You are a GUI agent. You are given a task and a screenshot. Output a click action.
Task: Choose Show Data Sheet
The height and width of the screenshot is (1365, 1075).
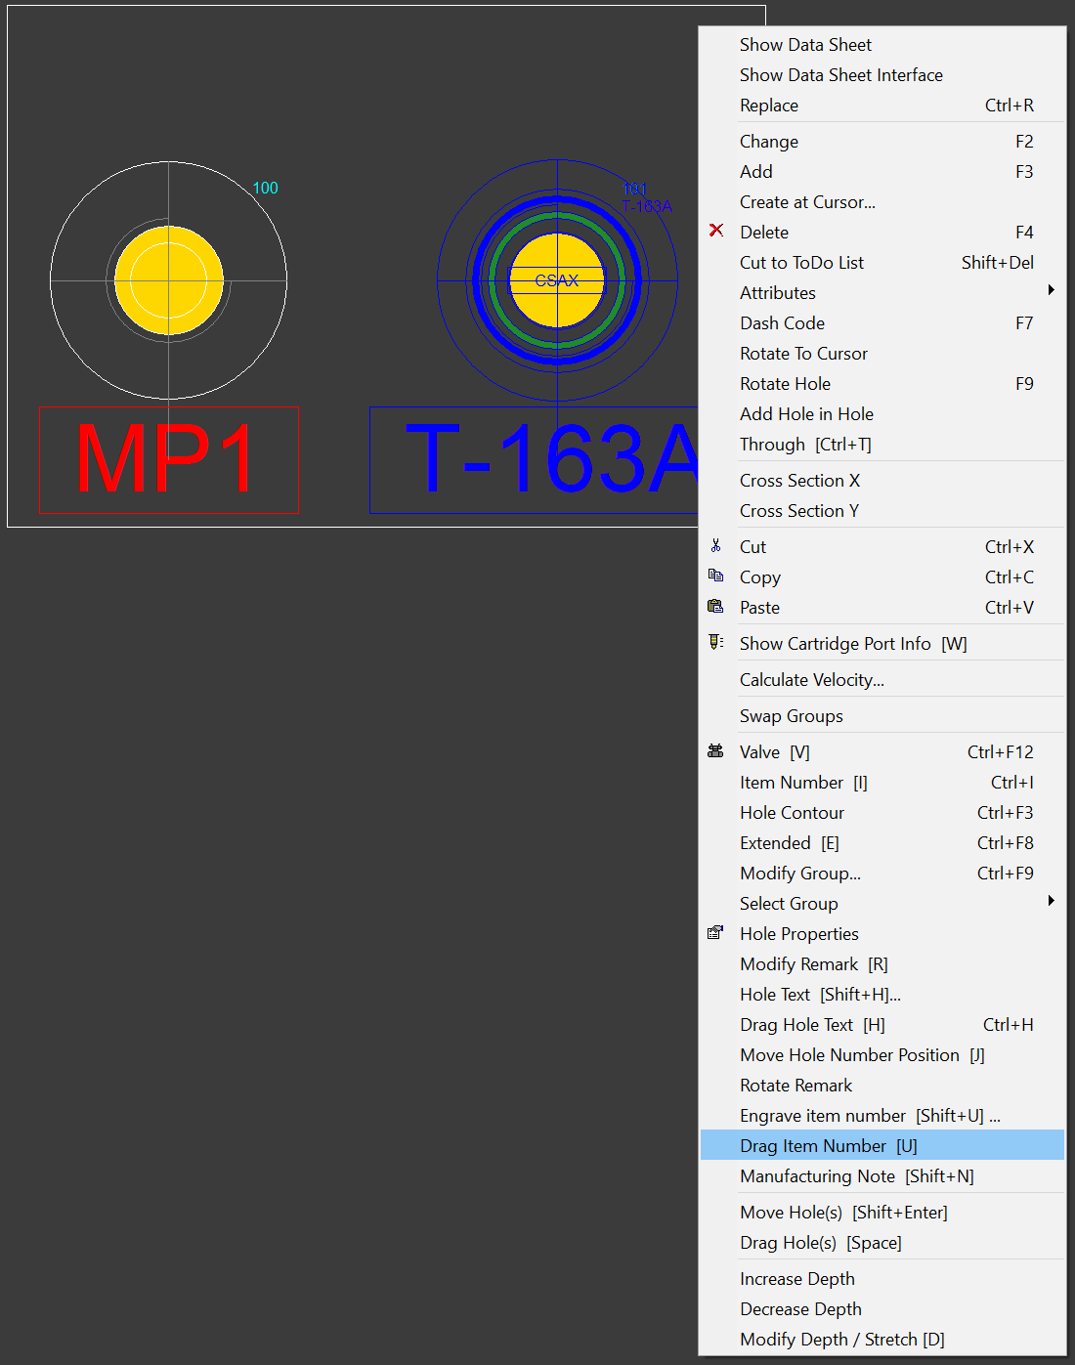[882, 45]
